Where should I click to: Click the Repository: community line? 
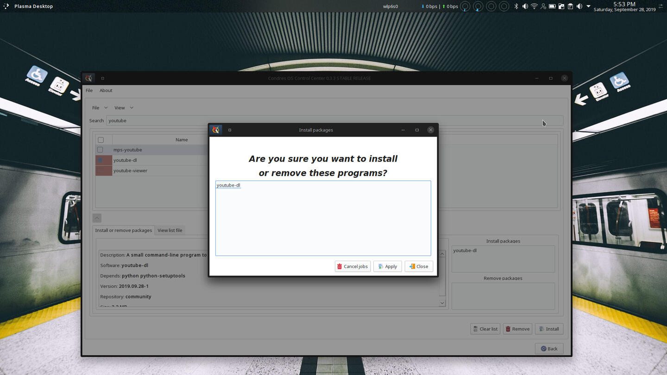click(126, 297)
